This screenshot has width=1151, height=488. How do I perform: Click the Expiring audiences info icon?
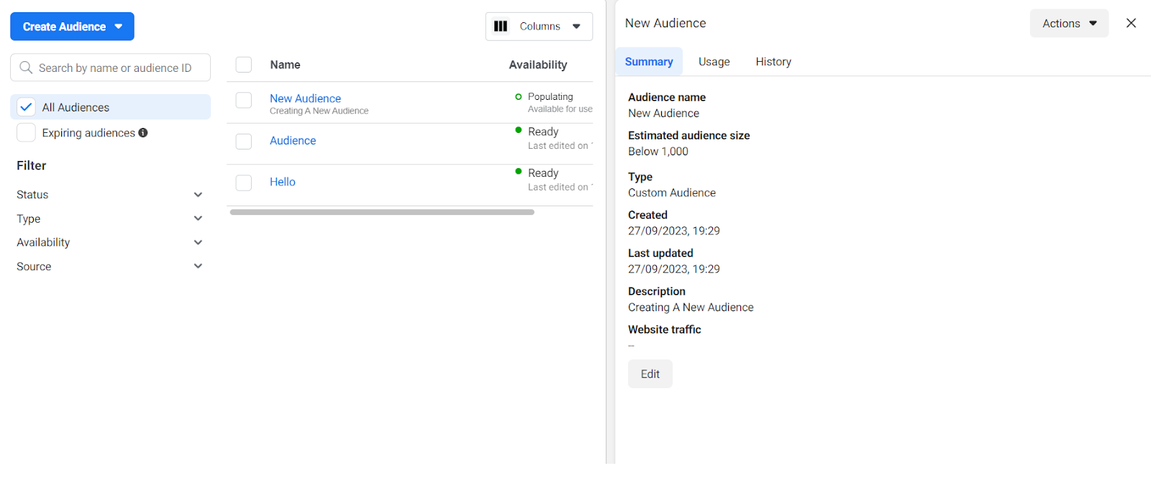coord(143,132)
